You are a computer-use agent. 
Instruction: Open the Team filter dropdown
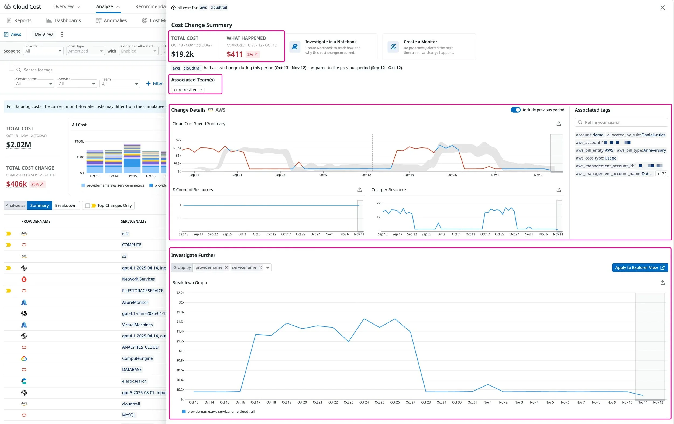(120, 84)
